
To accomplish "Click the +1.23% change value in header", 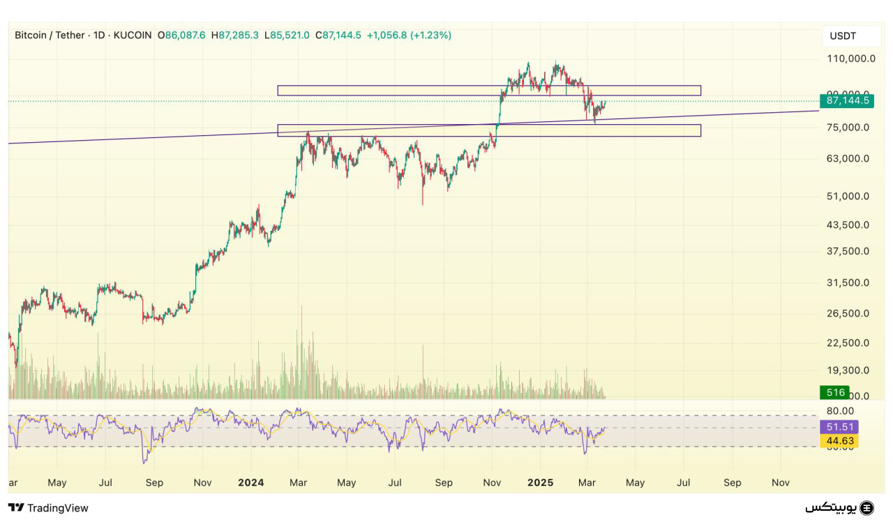I will point(430,35).
